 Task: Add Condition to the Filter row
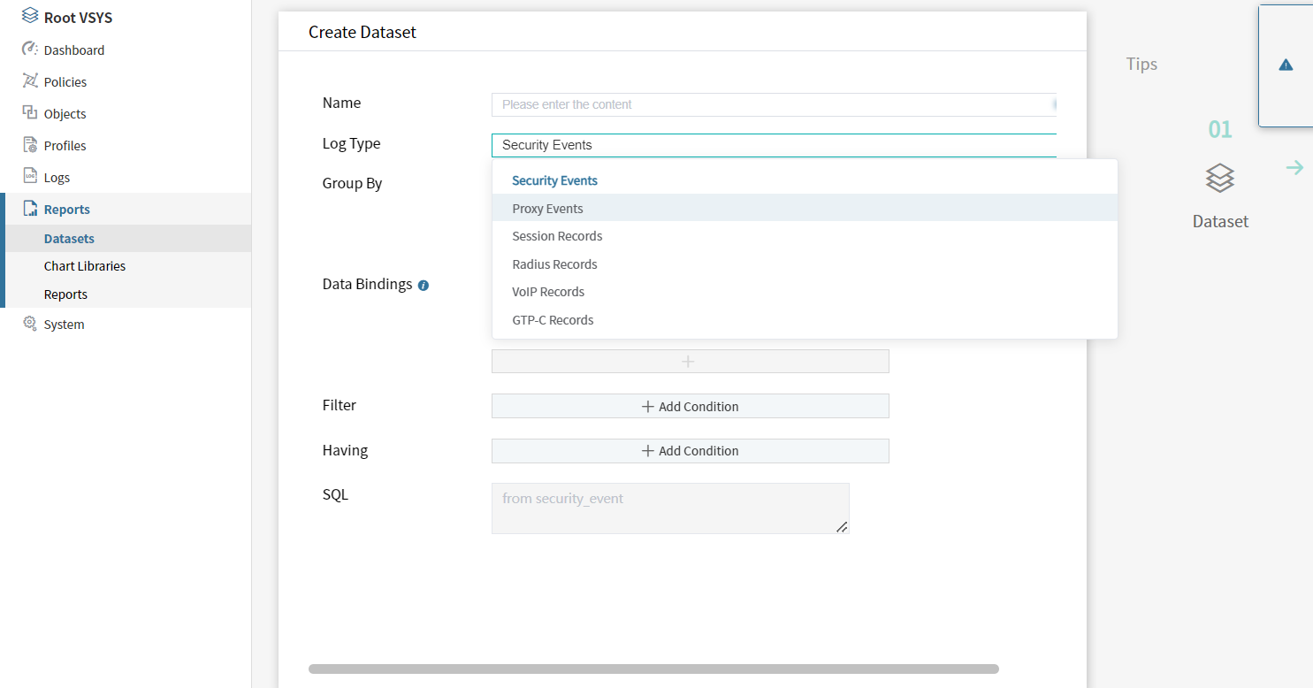tap(690, 407)
